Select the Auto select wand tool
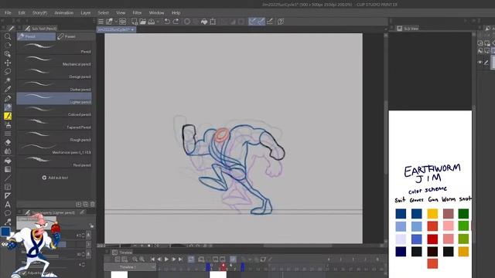The height and width of the screenshot is (278, 495). 8,80
